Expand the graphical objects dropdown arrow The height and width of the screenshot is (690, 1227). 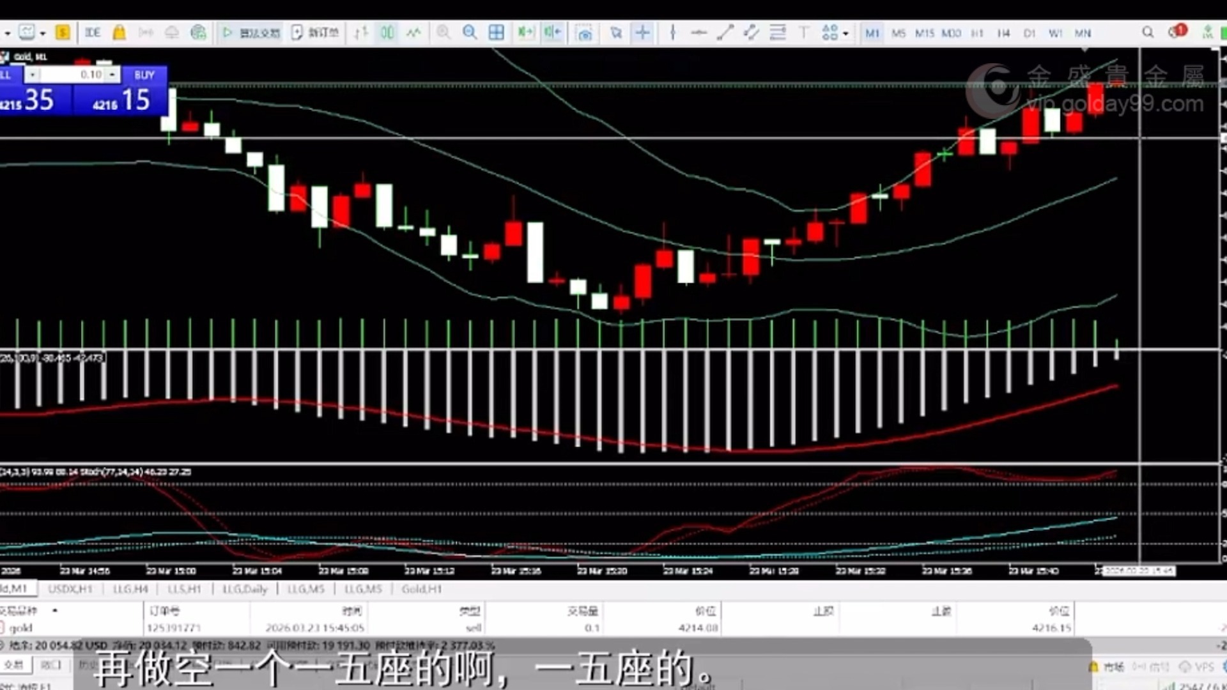coord(845,33)
